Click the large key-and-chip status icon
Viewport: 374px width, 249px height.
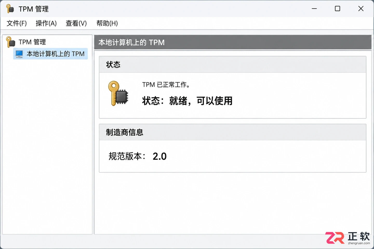click(x=118, y=93)
